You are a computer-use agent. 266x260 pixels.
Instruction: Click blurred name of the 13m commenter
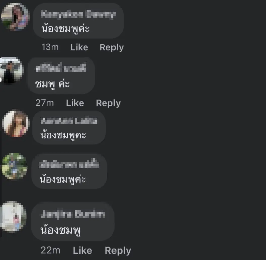point(78,14)
